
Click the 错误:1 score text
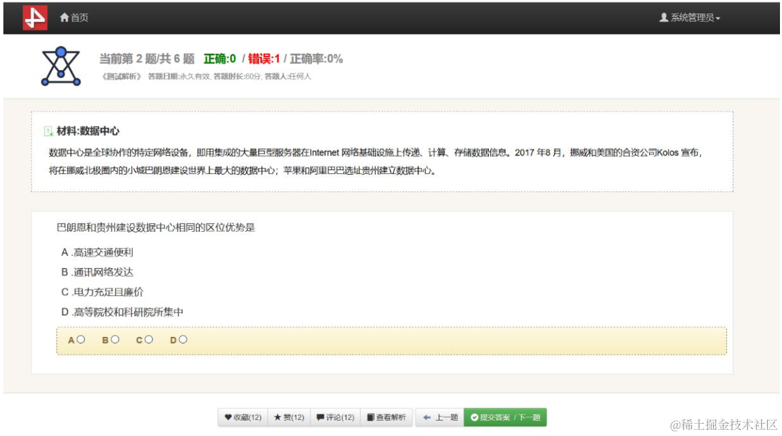pos(264,59)
